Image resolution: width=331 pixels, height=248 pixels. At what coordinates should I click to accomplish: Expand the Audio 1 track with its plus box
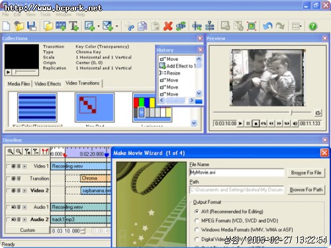click(24, 207)
